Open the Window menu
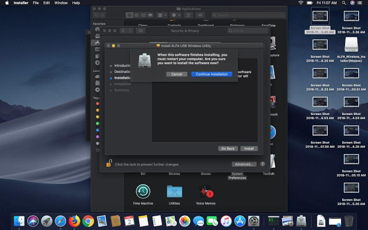The width and height of the screenshot is (368, 230). coord(60,3)
